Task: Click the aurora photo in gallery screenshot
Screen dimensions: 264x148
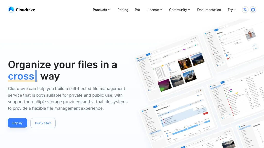Action: [x=164, y=85]
